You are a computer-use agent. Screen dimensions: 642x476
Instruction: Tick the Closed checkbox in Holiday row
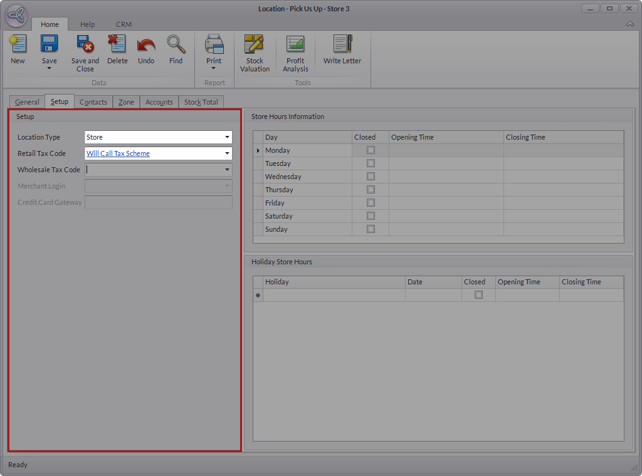(478, 295)
